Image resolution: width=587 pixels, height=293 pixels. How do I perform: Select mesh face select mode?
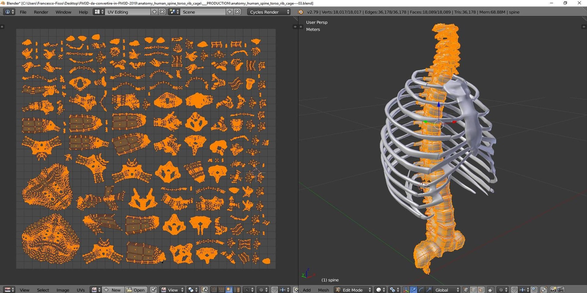point(481,290)
